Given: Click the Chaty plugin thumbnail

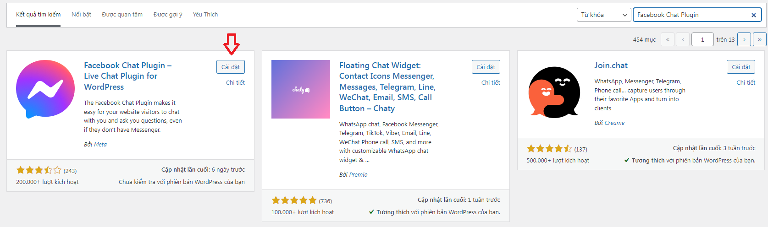Looking at the screenshot, I should [x=300, y=89].
